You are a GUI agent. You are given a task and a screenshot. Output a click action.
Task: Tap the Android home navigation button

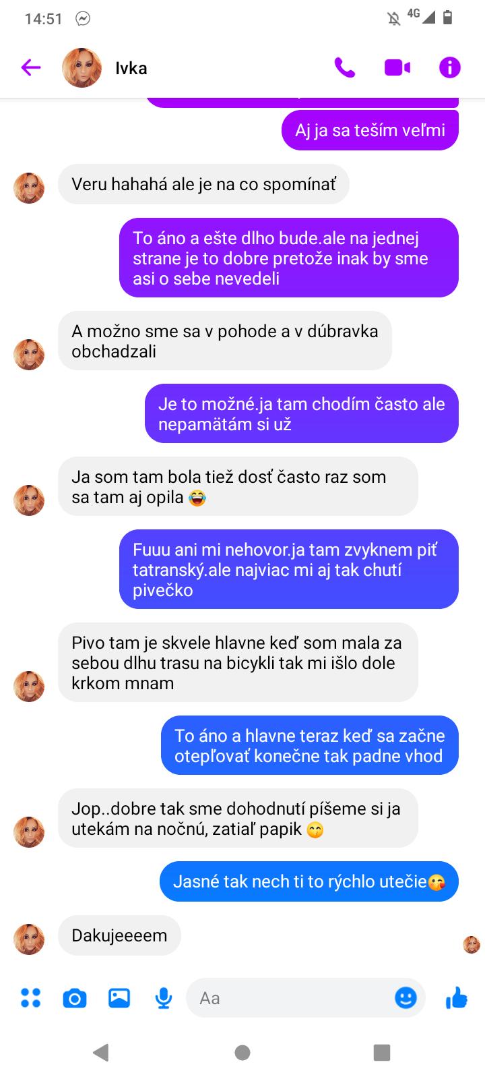click(243, 1052)
